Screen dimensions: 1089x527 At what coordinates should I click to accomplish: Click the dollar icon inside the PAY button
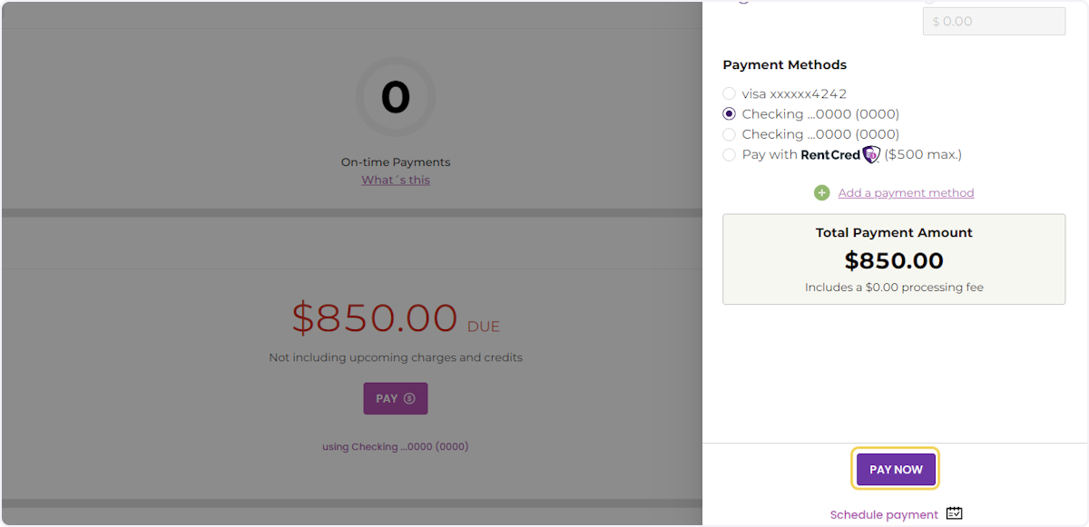point(408,398)
